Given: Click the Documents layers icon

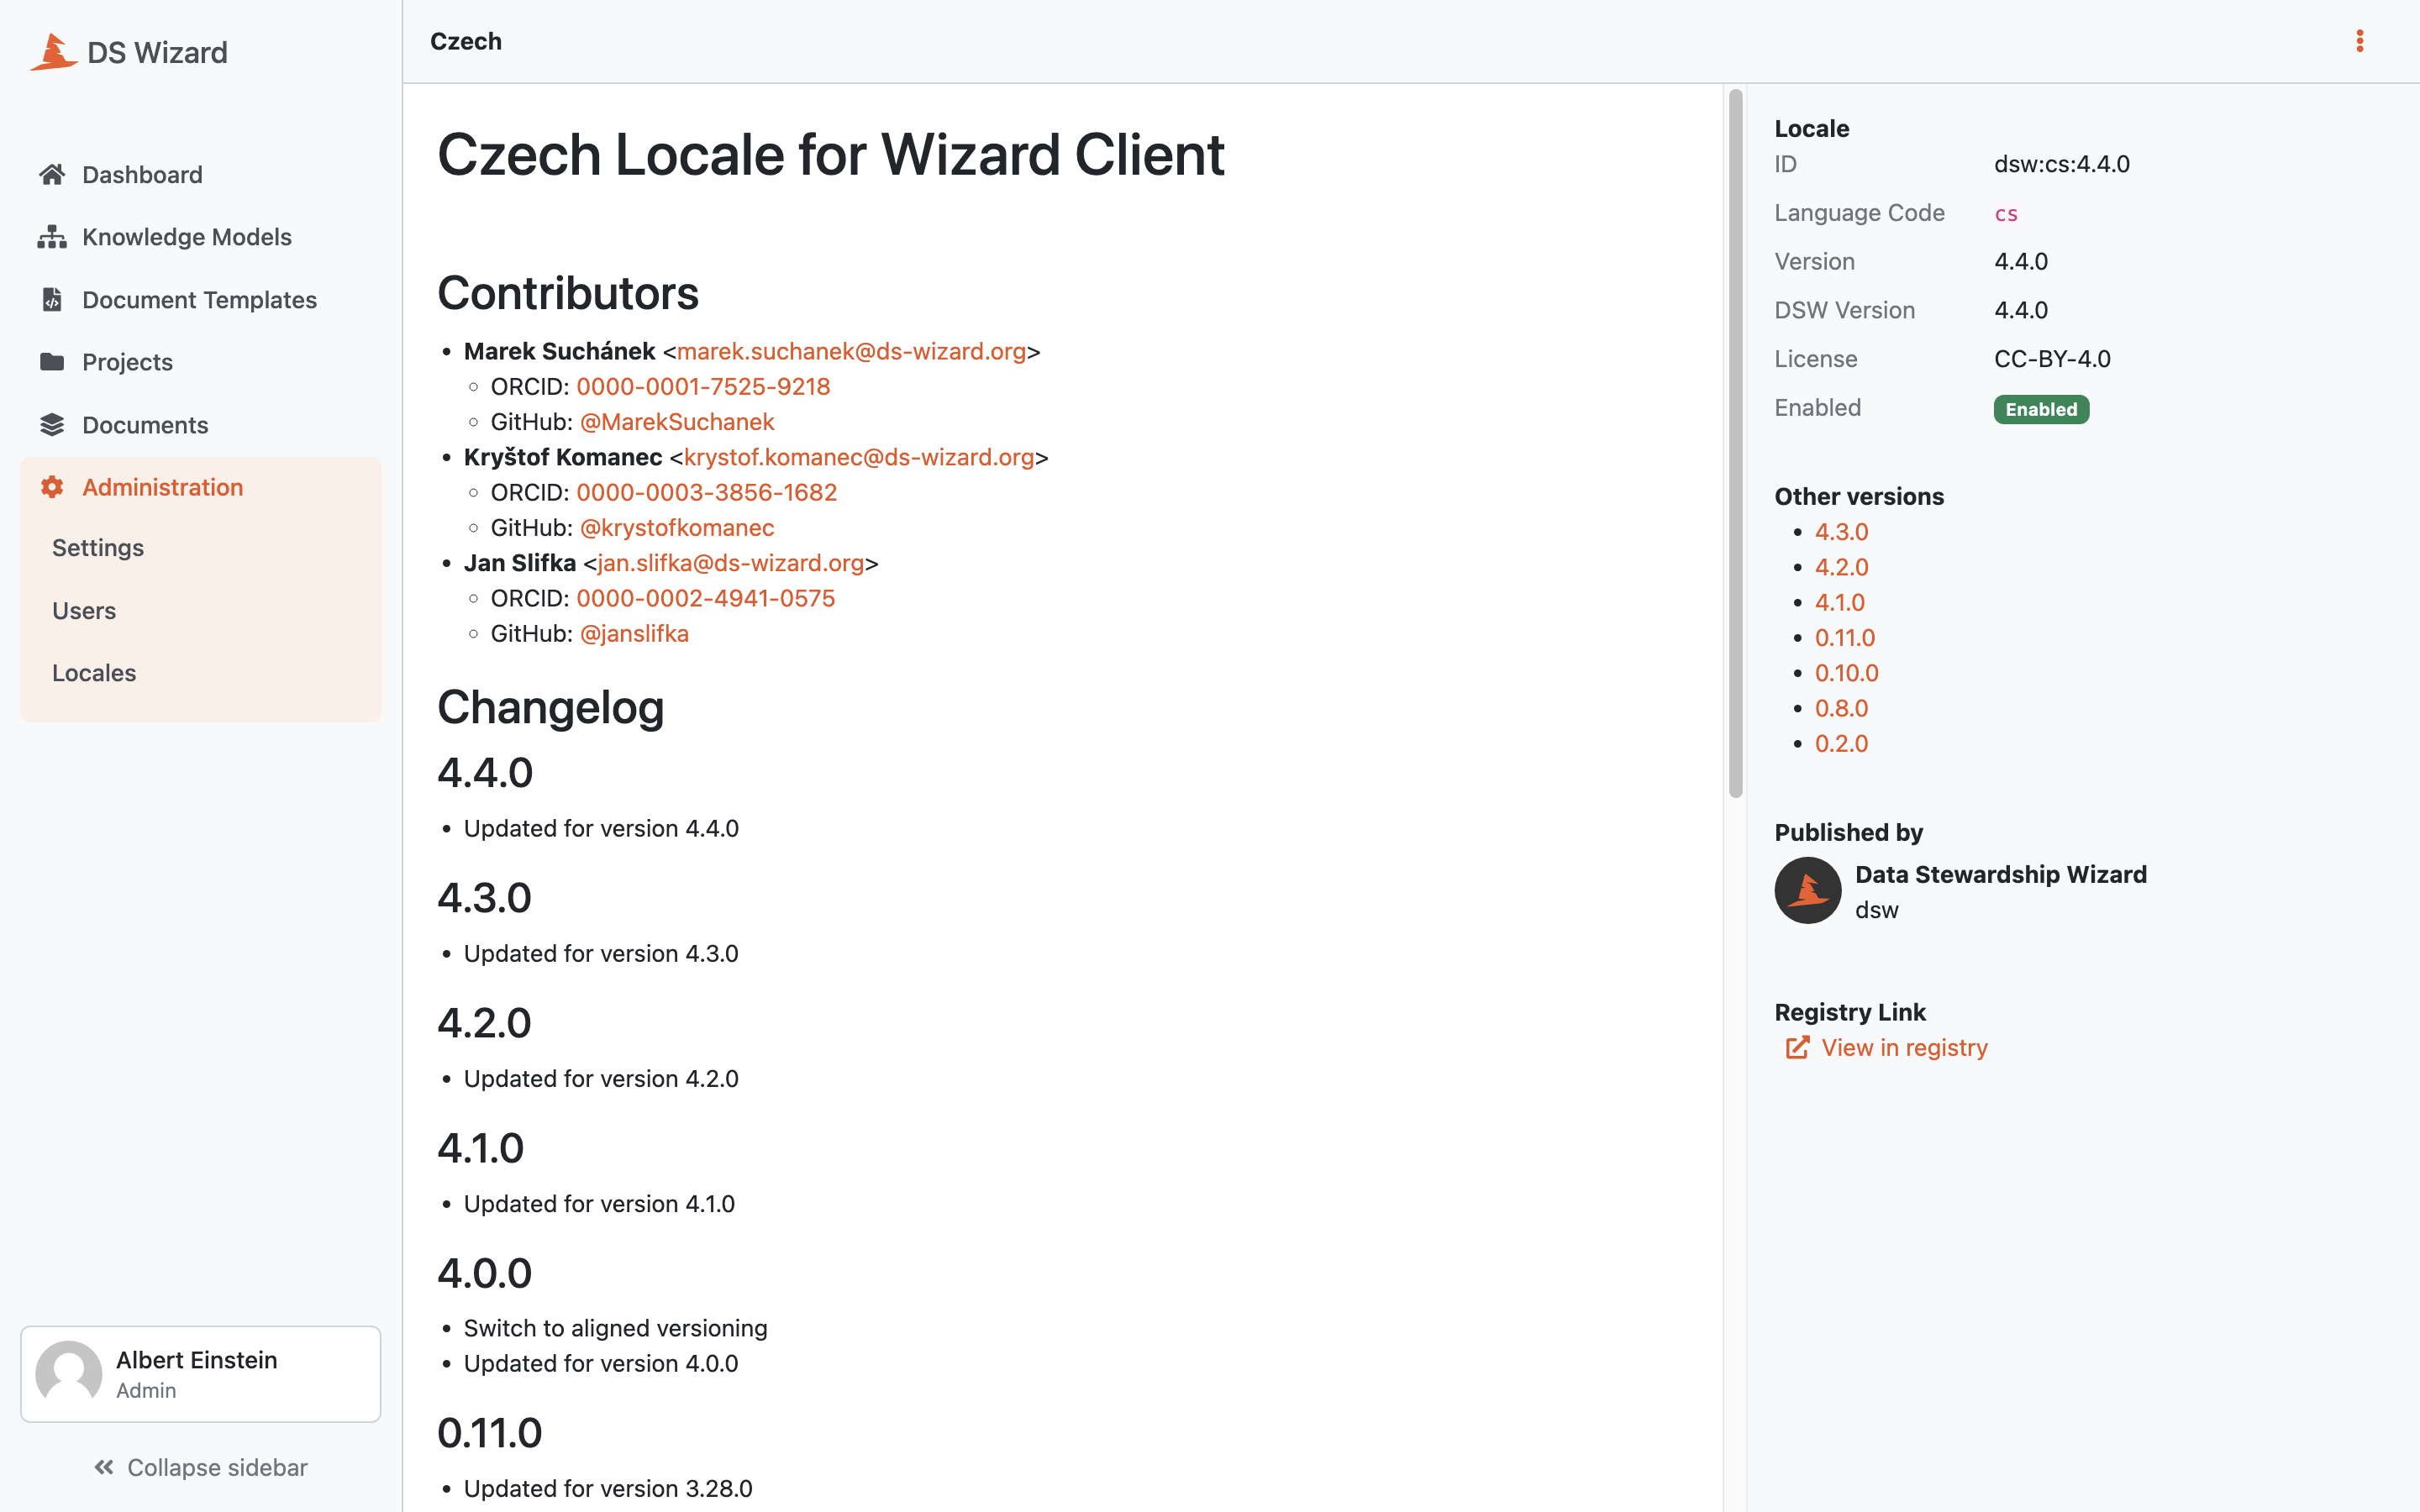Looking at the screenshot, I should coord(52,425).
